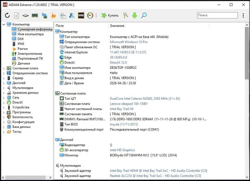Click the Refresh toolbar icon
Screen dimensions: 250x181
(7, 15)
